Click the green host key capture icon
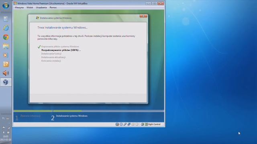Image resolution: width=257 pixels, height=144 pixels. [146, 124]
